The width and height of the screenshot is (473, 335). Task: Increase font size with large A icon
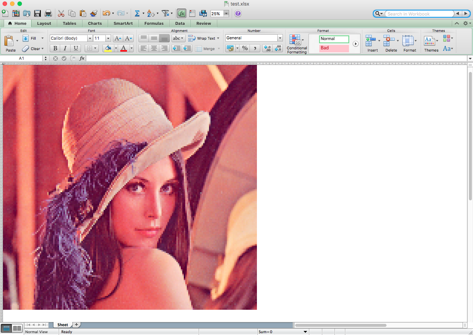[x=118, y=38]
